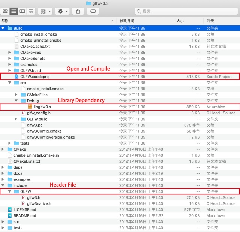Open the group-by arrangement dropdown
240x232 pixels.
pyautogui.click(x=45, y=11)
